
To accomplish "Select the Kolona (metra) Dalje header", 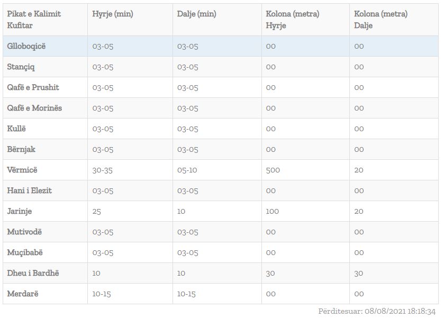I will [x=380, y=20].
